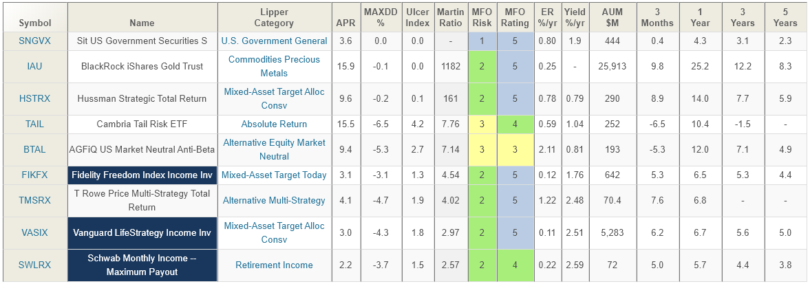Click the TMSRX symbol link
The image size is (810, 284).
point(34,200)
